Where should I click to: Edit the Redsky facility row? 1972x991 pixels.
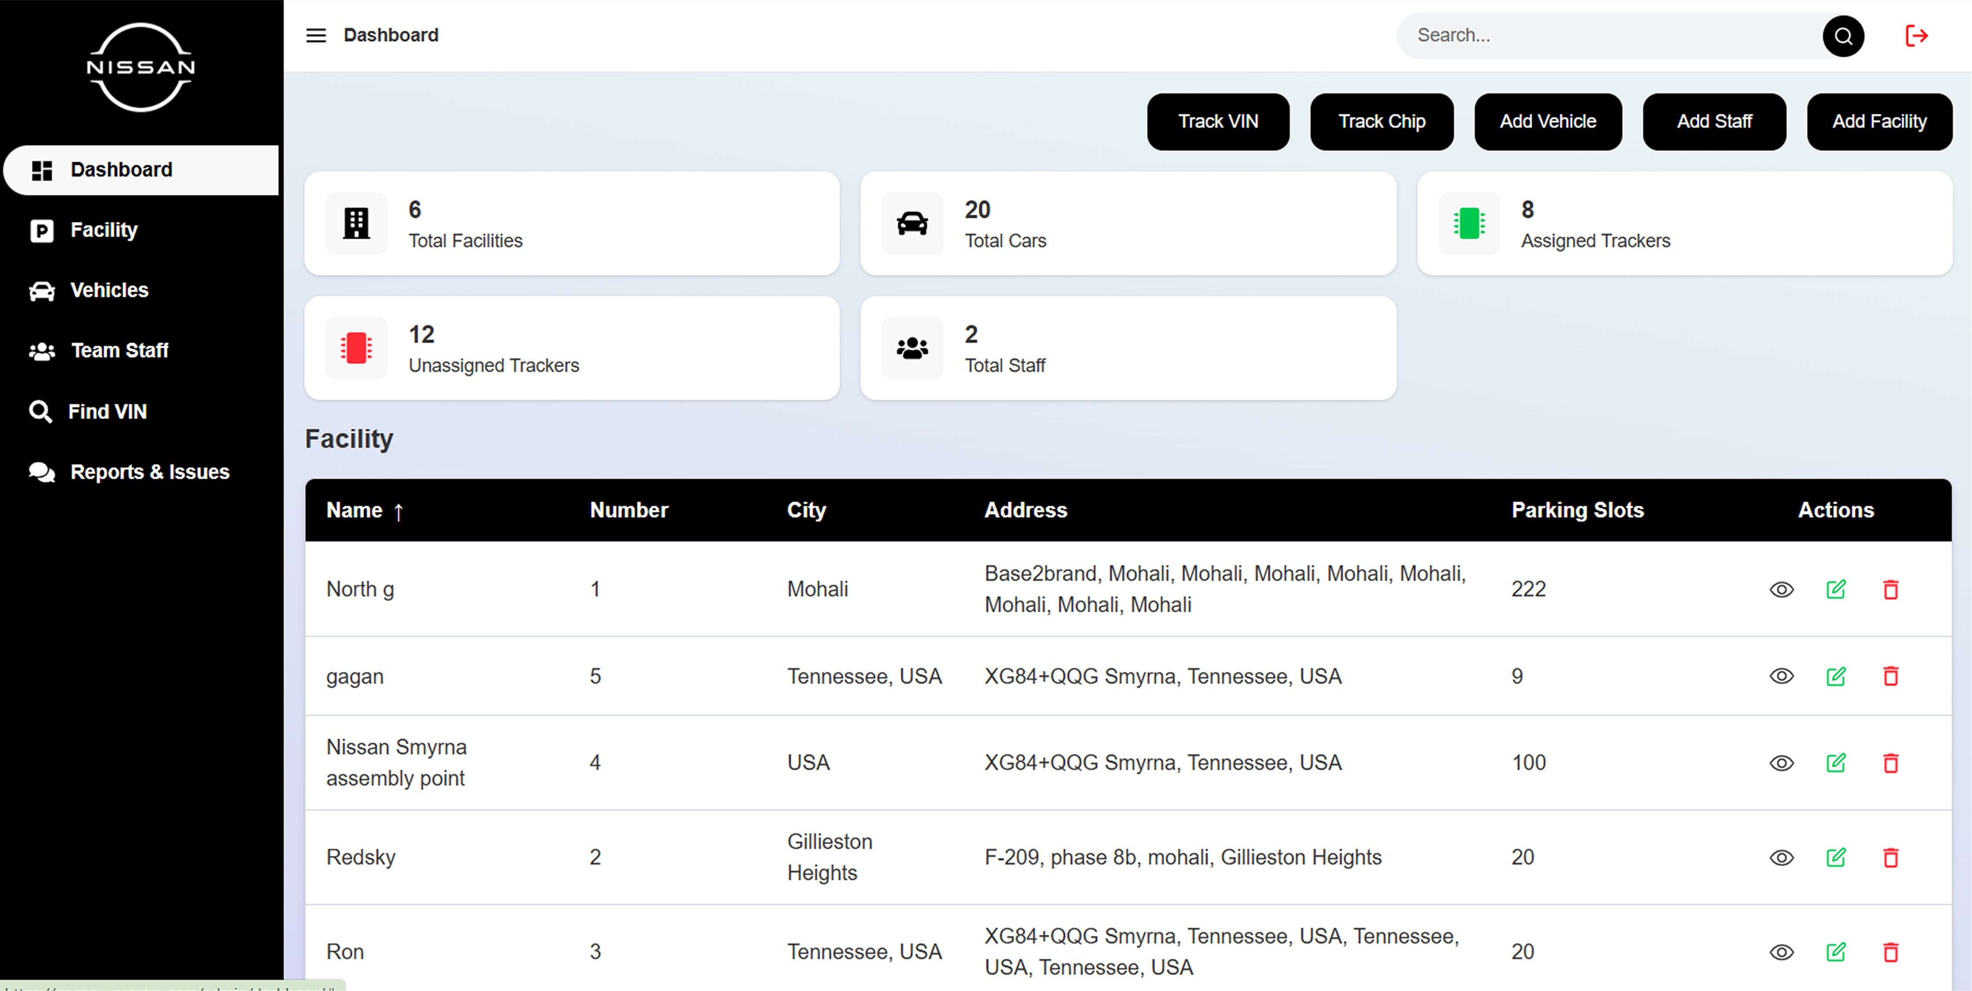[1836, 858]
